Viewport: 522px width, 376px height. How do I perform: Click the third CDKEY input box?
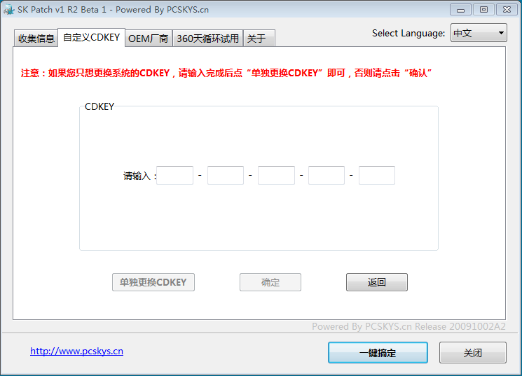(x=276, y=175)
